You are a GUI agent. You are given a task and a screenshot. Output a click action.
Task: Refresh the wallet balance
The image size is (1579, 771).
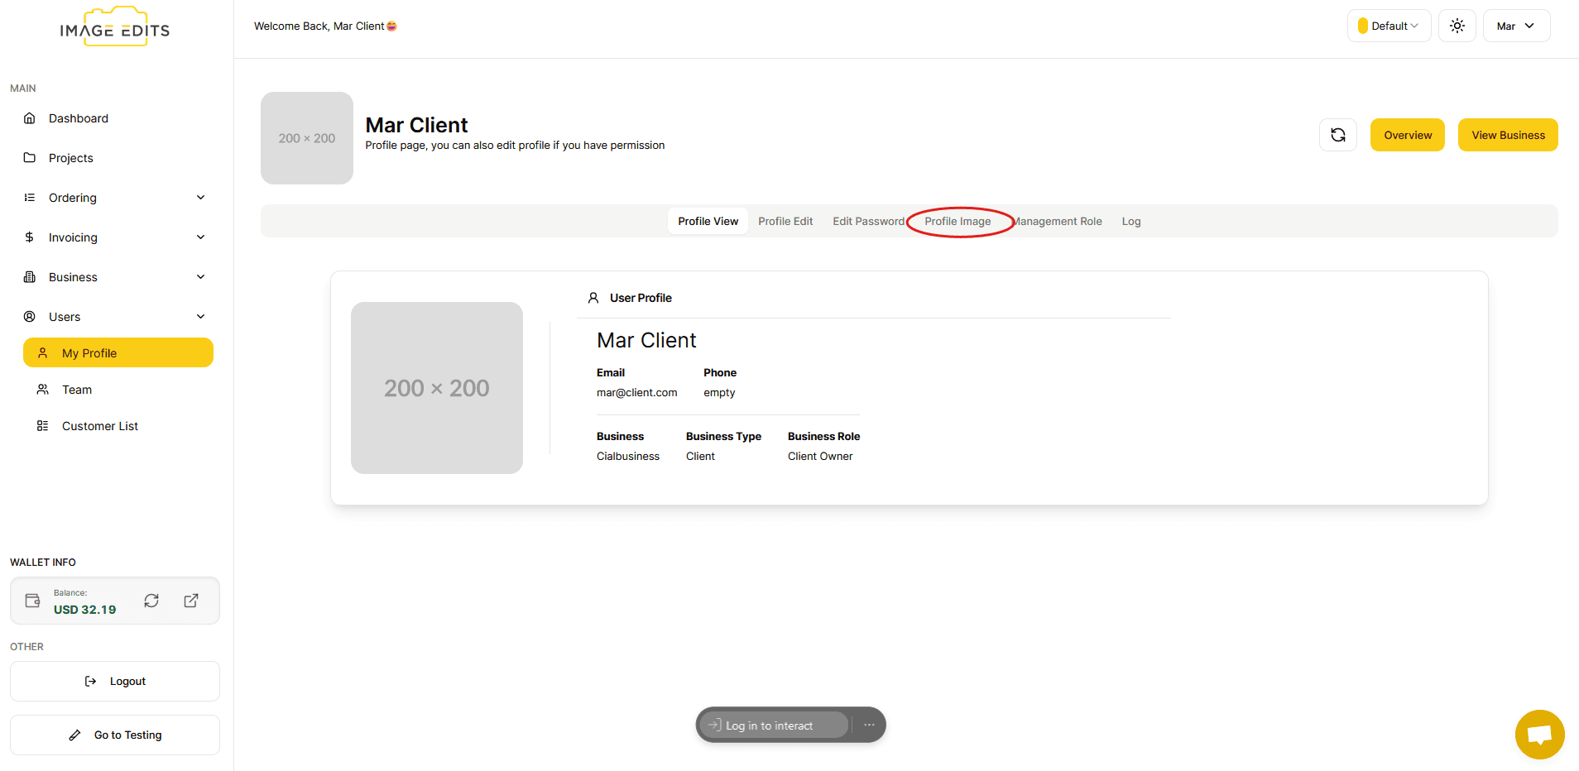coord(151,601)
